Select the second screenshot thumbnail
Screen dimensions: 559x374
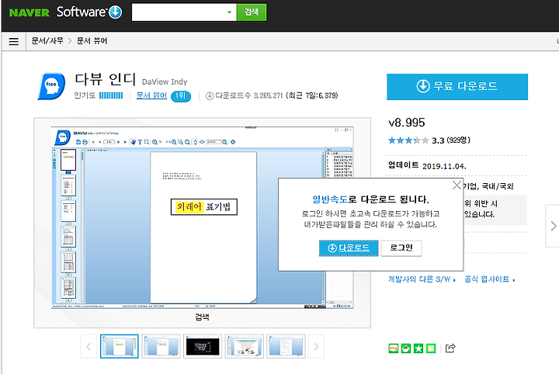click(161, 346)
